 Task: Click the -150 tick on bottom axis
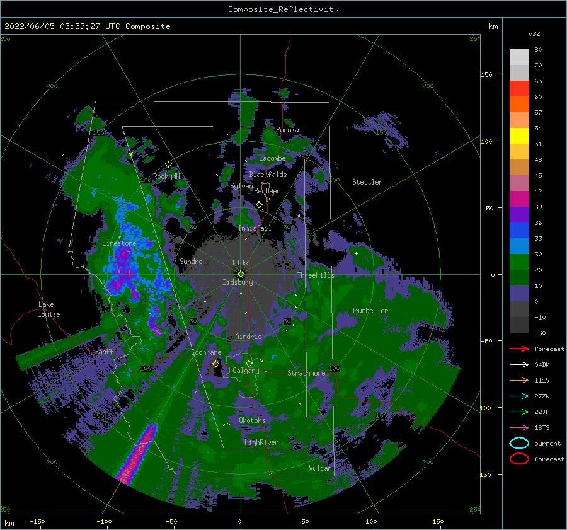37,522
